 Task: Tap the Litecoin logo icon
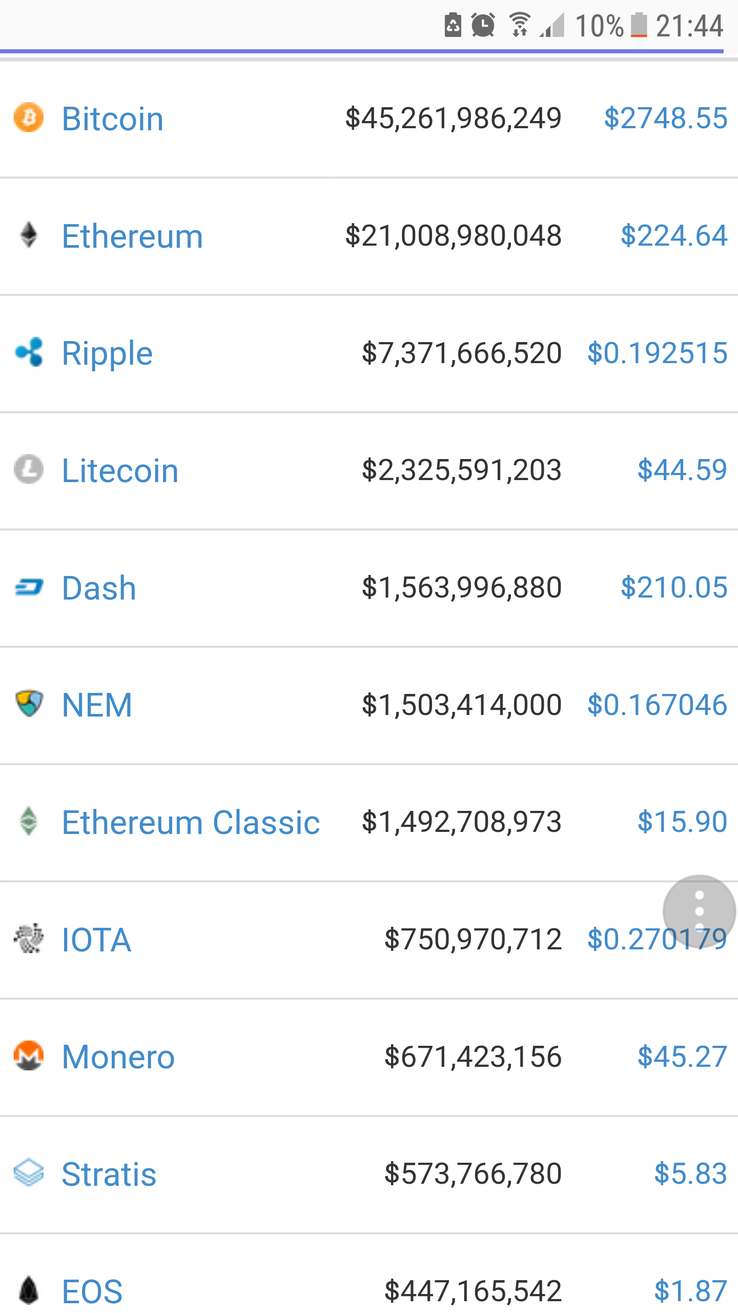pos(29,469)
